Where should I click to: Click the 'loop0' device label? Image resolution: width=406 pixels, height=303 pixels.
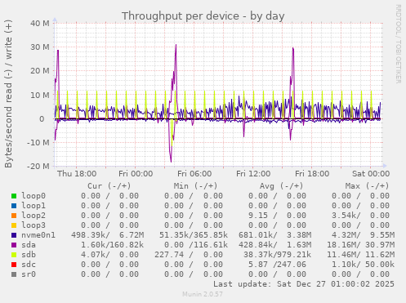tap(33, 196)
